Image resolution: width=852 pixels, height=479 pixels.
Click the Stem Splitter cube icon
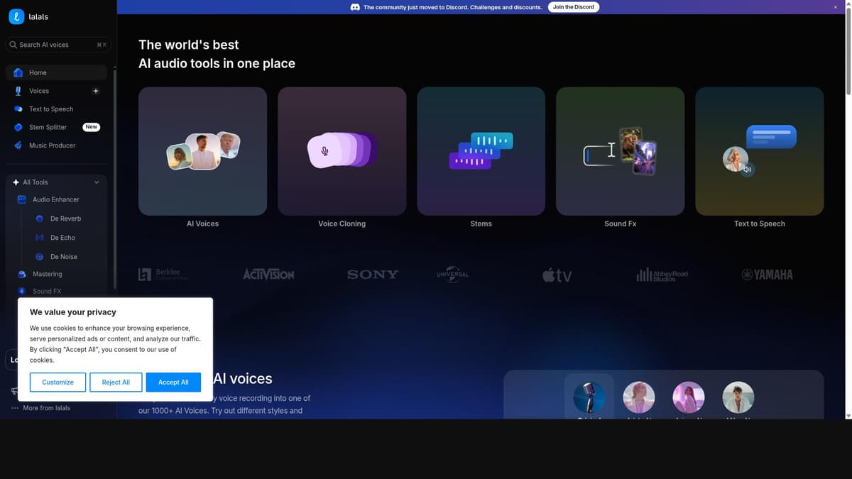[x=18, y=127]
